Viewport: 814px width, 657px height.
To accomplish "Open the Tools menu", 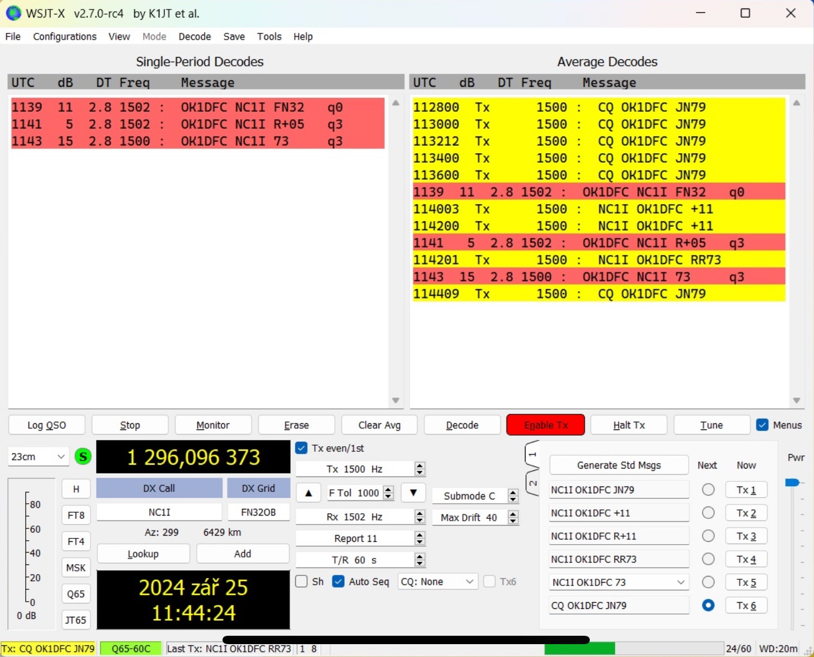I will 269,36.
